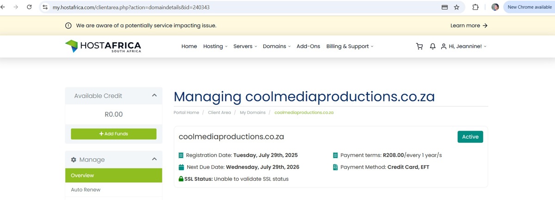Go to Portal Home breadcrumb
This screenshot has width=555, height=200.
pyautogui.click(x=186, y=112)
